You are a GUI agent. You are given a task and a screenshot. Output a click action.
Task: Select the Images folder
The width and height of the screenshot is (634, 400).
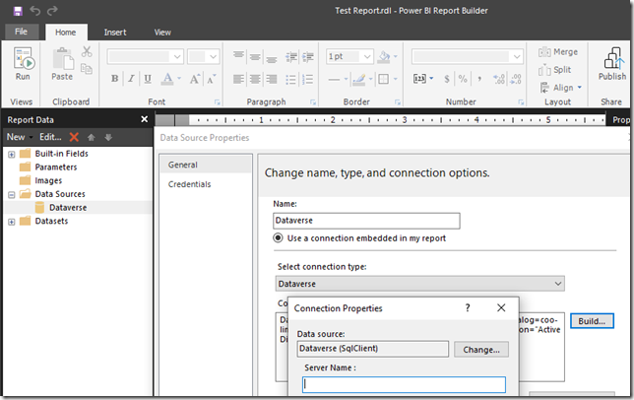click(48, 180)
